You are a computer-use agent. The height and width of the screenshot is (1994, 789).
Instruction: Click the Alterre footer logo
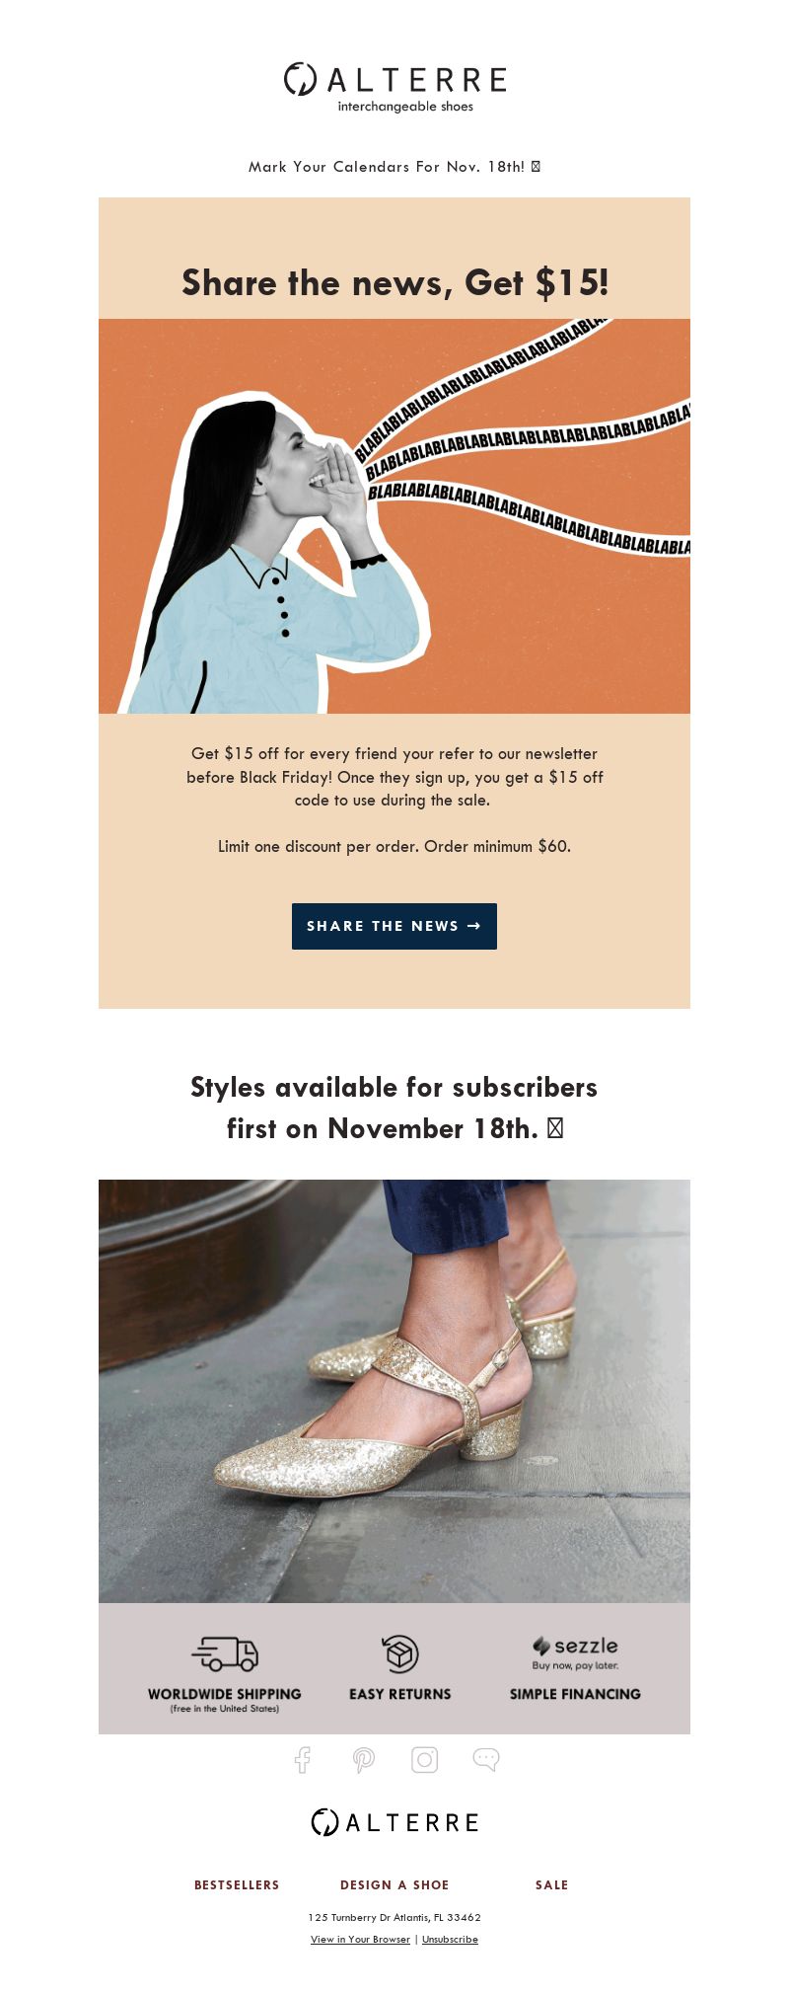[x=394, y=1822]
